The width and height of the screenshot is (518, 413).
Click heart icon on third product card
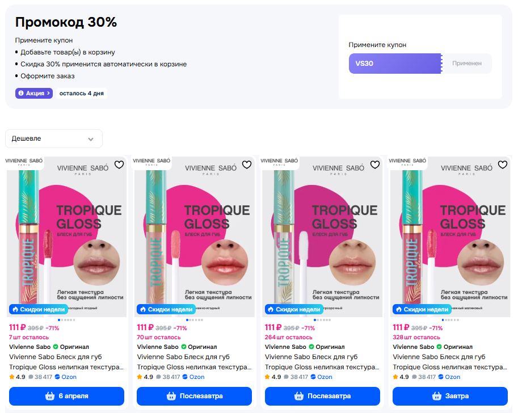click(375, 165)
